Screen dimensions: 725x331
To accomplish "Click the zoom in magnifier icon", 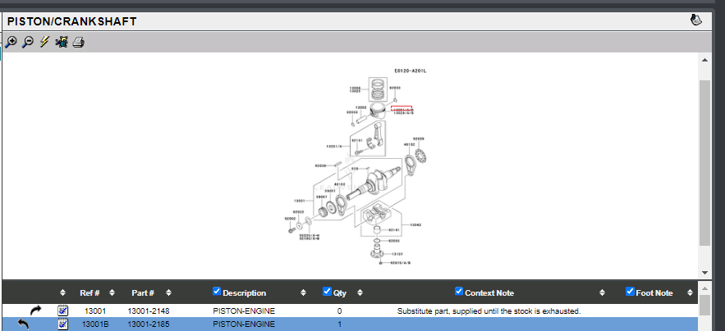I will tap(11, 43).
